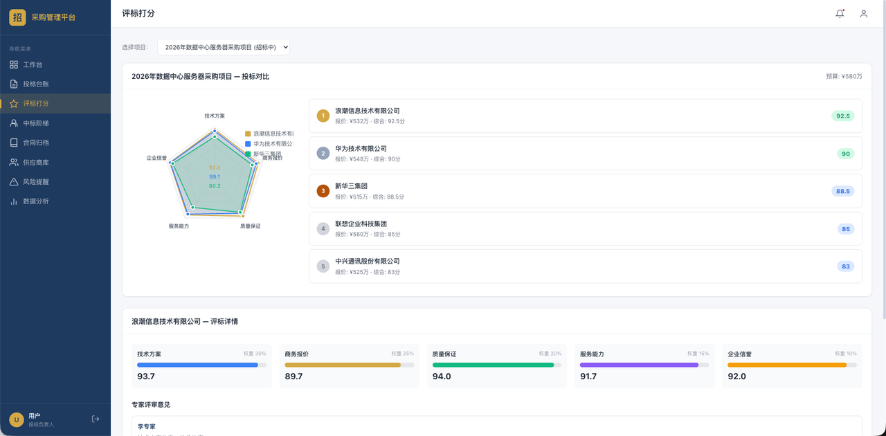Open 合同归档 menu item
This screenshot has width=886, height=436.
pos(55,143)
